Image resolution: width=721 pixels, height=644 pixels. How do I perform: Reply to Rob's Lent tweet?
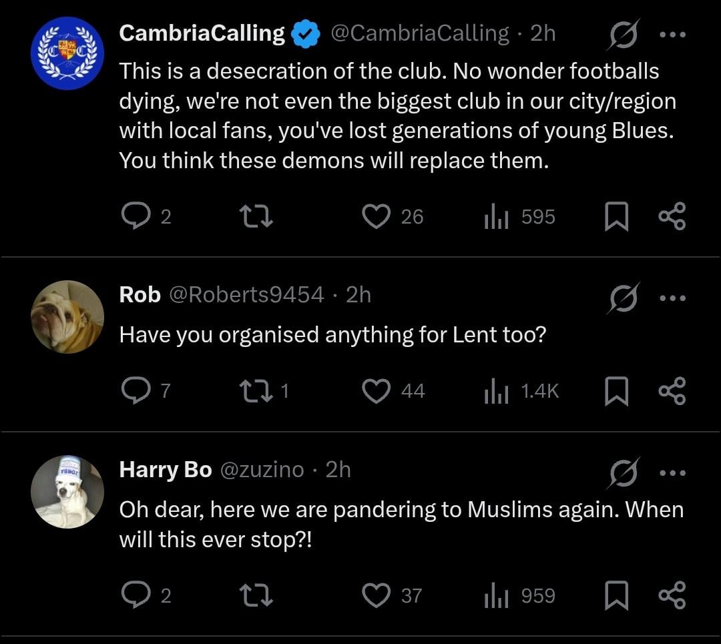coord(136,391)
